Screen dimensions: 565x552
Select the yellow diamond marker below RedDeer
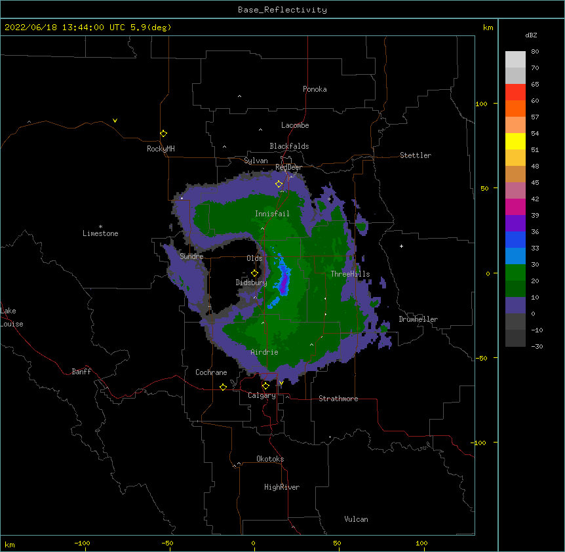(x=279, y=184)
